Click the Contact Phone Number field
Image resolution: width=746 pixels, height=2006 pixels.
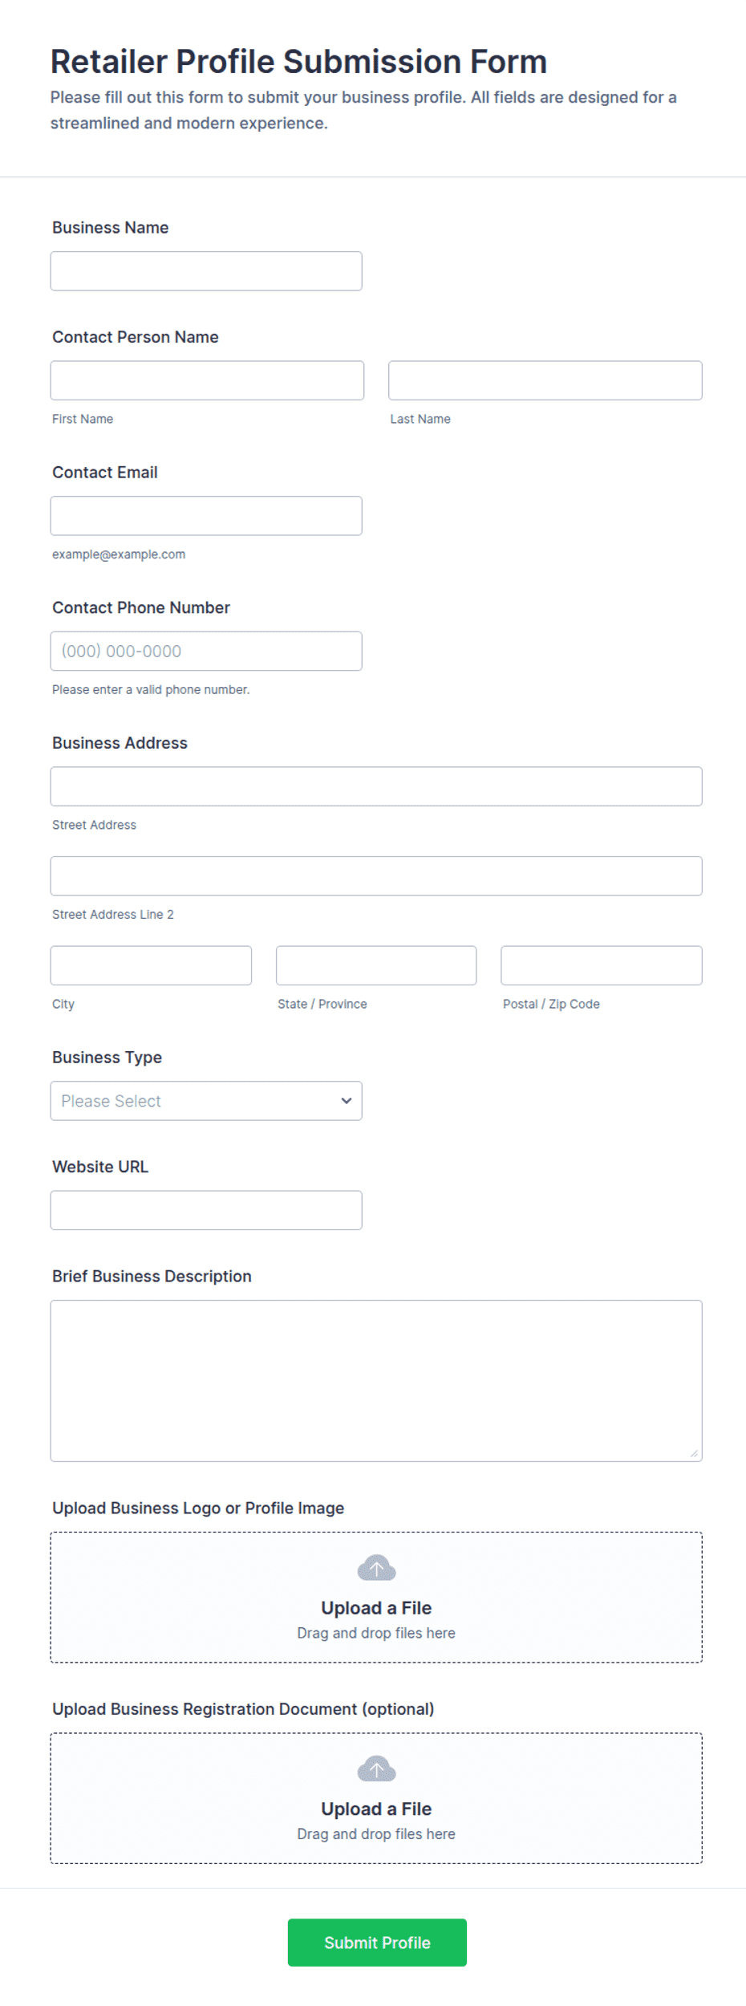pos(206,651)
